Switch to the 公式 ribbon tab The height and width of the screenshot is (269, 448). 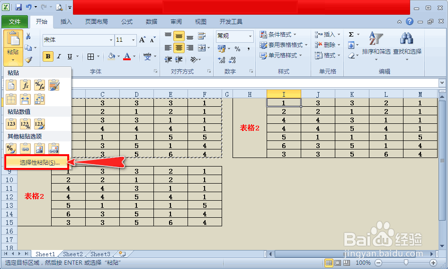(126, 22)
